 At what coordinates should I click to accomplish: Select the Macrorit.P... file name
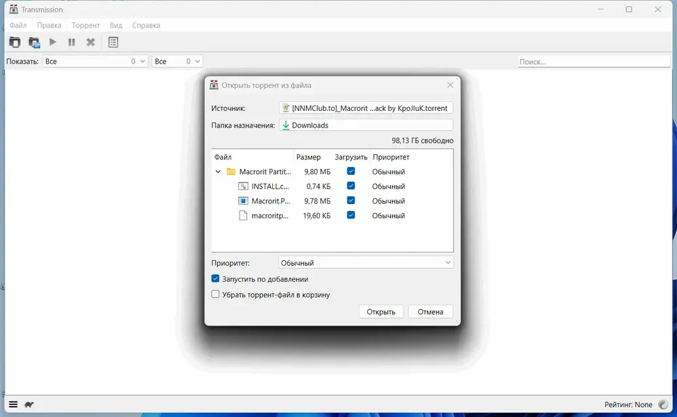point(271,201)
